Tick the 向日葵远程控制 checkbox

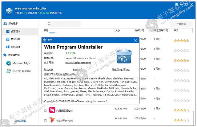[45, 110]
